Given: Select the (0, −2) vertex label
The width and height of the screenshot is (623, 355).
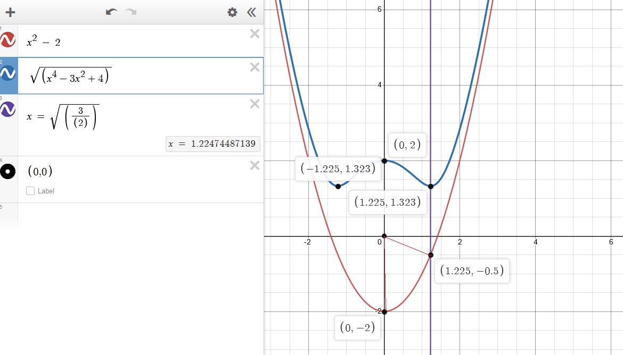Looking at the screenshot, I should 357,328.
